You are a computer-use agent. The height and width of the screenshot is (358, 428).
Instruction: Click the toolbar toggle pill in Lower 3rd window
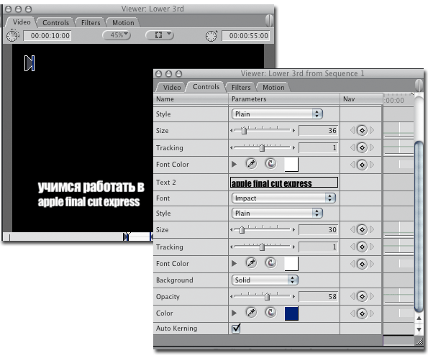(269, 20)
